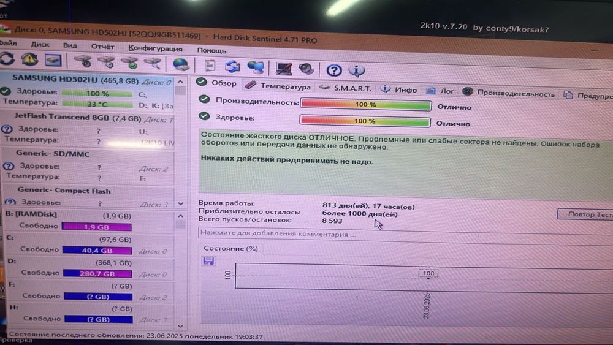613x345 pixels.
Task: Click the green check beside Здоровье in overview
Action: pos(204,116)
